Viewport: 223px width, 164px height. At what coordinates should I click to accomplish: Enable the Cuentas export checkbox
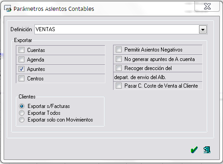point(21,50)
